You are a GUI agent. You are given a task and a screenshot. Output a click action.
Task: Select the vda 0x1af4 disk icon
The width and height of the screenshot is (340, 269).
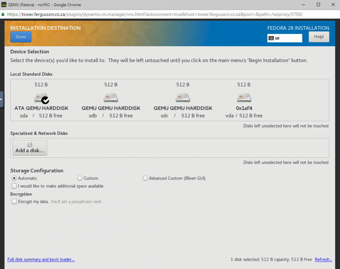(244, 98)
